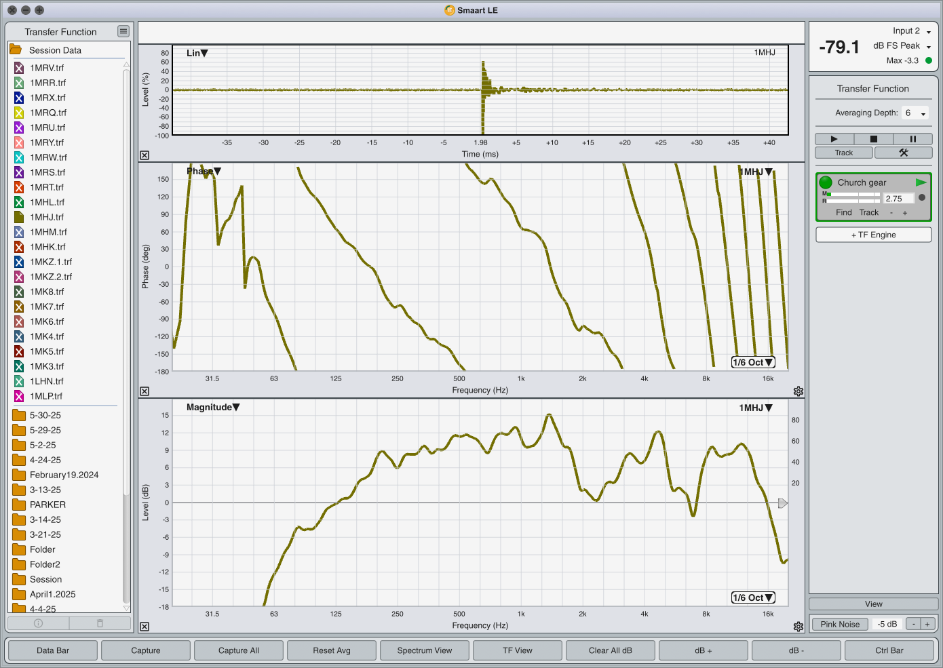Toggle visibility of trace 1MRX.trf
This screenshot has width=943, height=668.
tap(19, 98)
